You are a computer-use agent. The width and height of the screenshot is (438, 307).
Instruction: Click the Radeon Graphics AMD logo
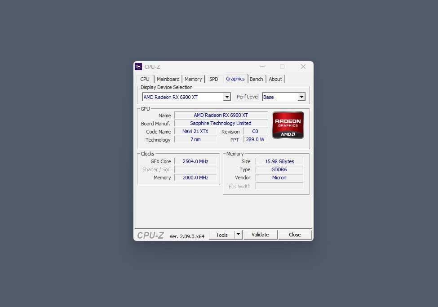pyautogui.click(x=288, y=125)
